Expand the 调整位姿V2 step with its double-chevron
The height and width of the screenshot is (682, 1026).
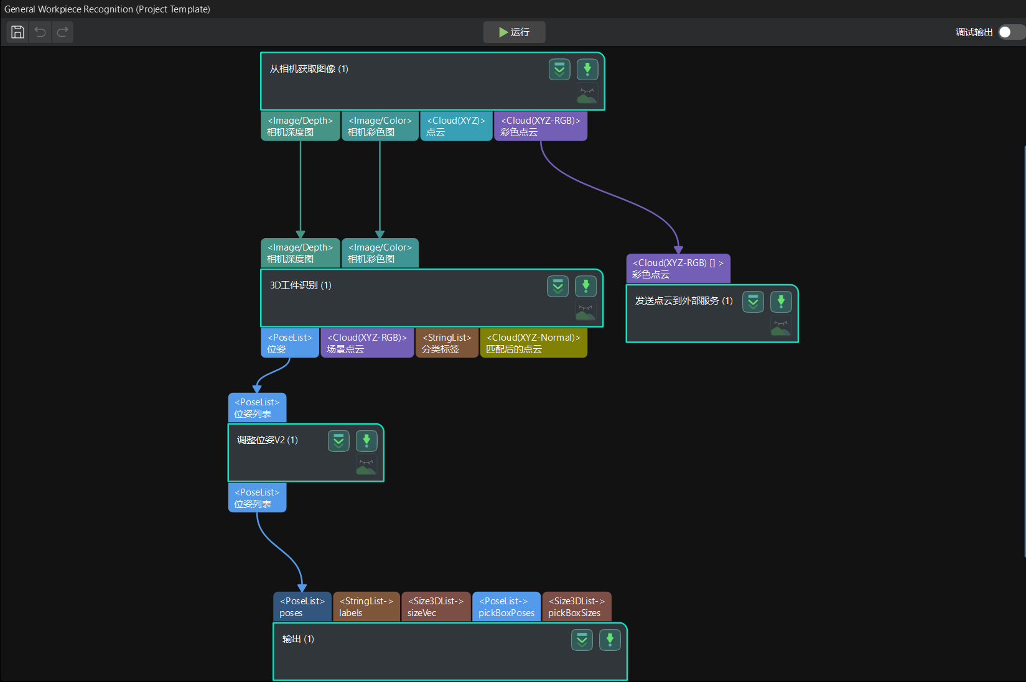[x=338, y=441]
